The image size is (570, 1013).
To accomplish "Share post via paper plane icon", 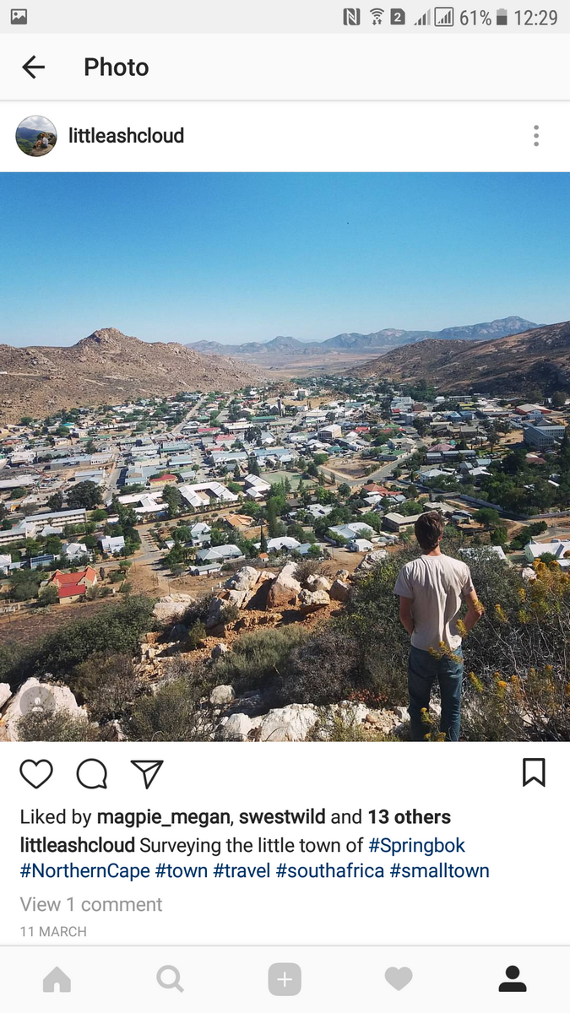I will [x=147, y=773].
